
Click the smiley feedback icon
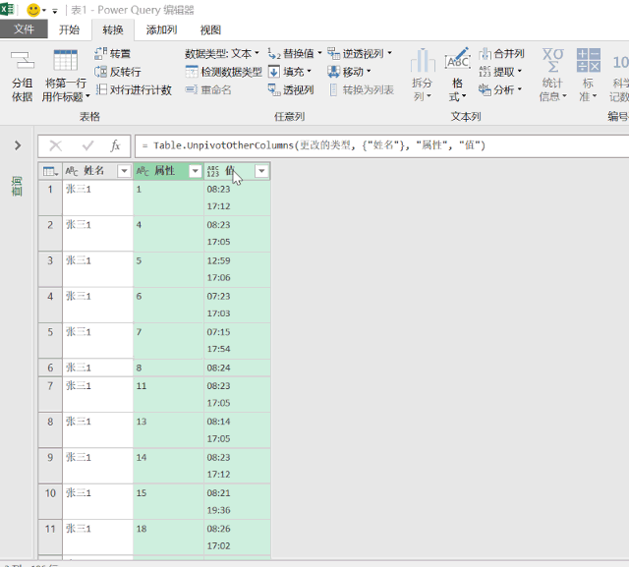click(33, 10)
